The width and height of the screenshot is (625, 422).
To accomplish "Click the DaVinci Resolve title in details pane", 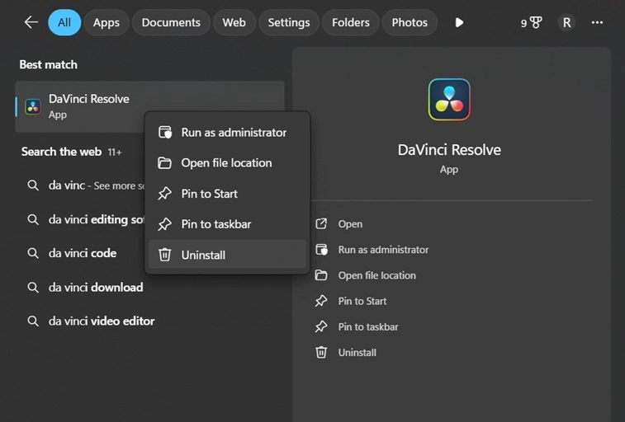I will click(449, 150).
